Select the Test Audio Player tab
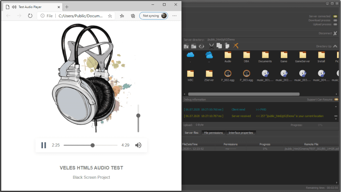Screen dimensions: 341x192 point(32,7)
